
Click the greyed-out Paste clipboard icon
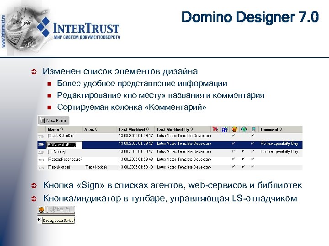(67, 209)
